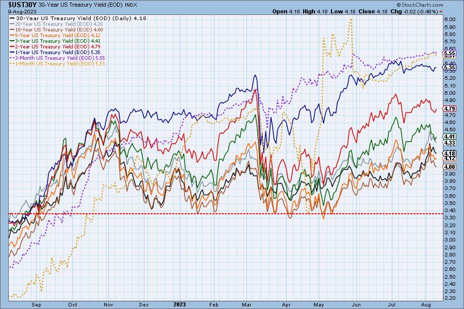
Task: Click the Apr label on the time axis
Action: tap(286, 305)
